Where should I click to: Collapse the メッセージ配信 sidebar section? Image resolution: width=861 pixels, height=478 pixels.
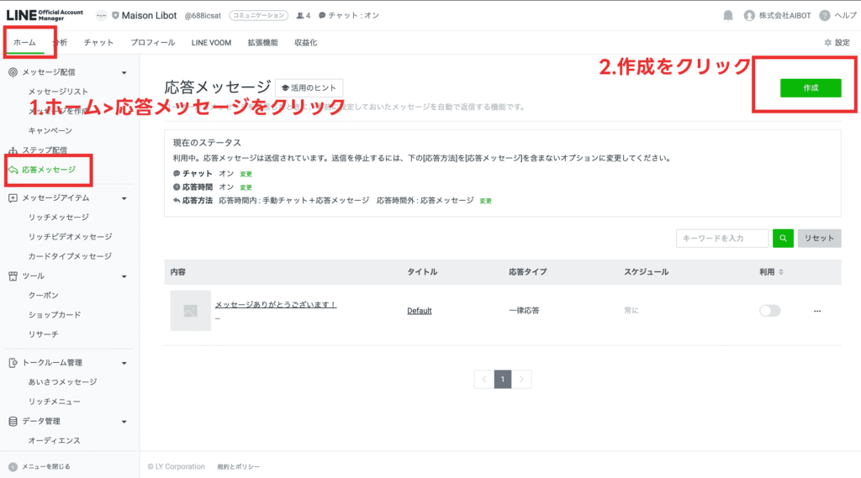click(124, 72)
